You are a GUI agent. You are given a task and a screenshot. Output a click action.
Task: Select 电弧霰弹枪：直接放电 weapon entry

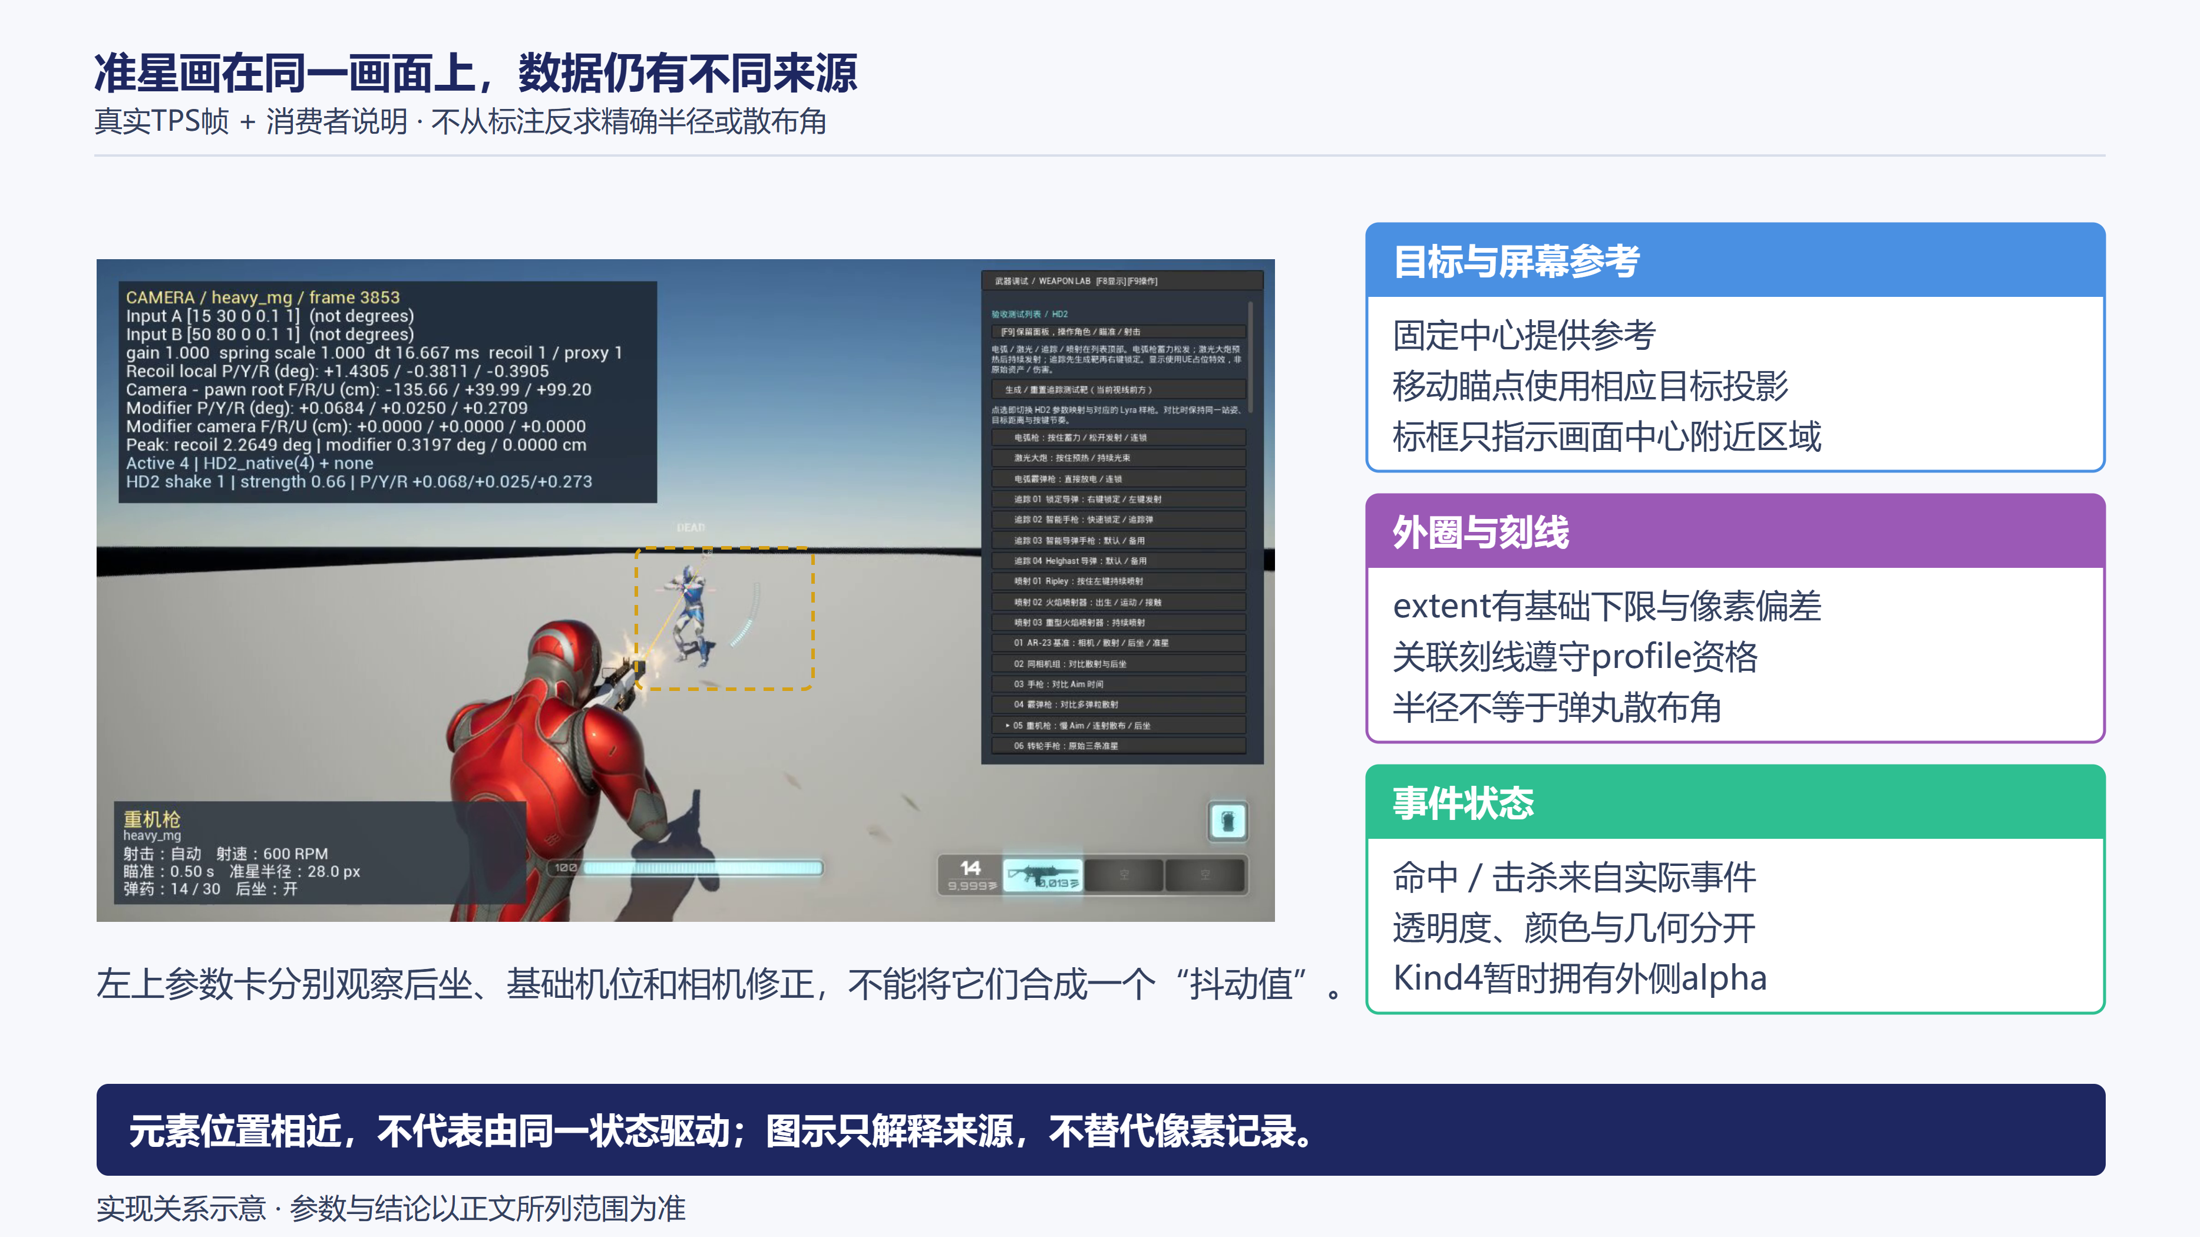1118,479
